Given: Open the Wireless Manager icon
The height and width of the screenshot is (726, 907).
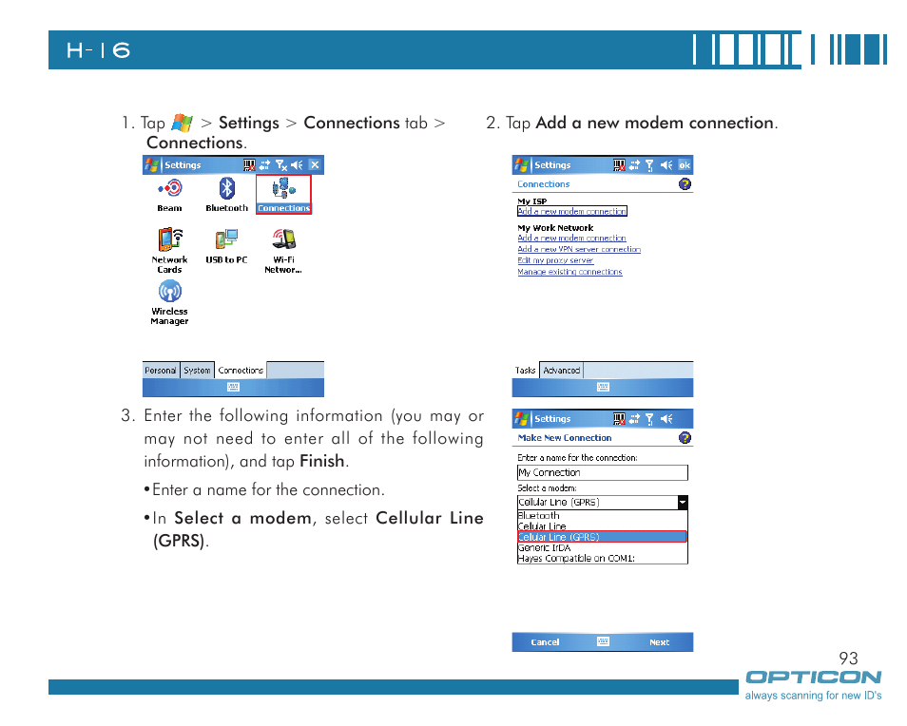Looking at the screenshot, I should [x=169, y=302].
